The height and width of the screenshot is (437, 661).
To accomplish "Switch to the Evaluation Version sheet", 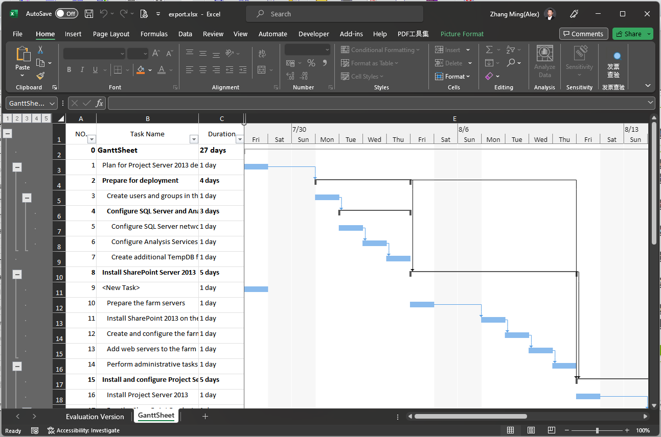I will pos(95,416).
